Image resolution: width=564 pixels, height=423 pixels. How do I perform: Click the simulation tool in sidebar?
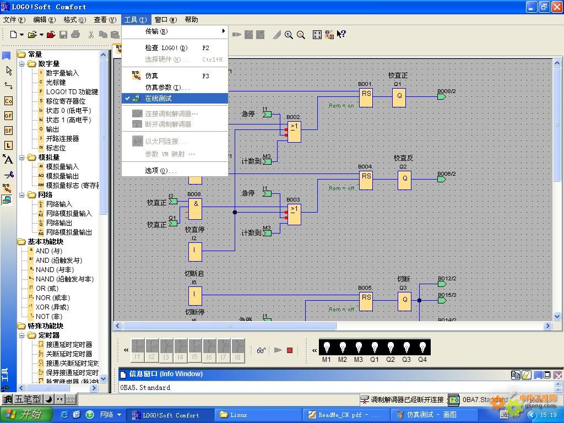pyautogui.click(x=7, y=188)
